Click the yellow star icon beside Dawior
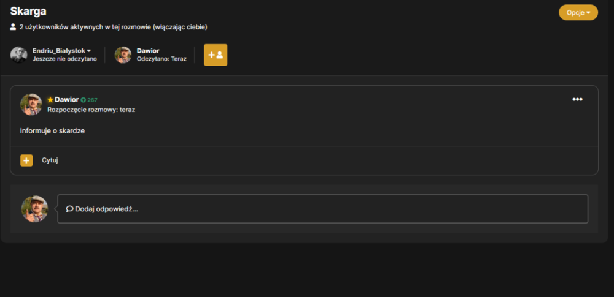The height and width of the screenshot is (297, 614). pos(50,100)
